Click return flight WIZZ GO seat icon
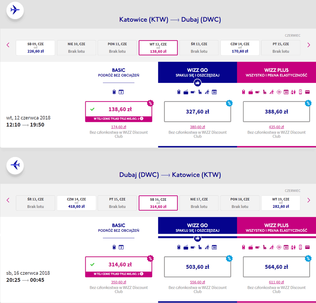Viewport: 316px width, 303px height. 200,247
